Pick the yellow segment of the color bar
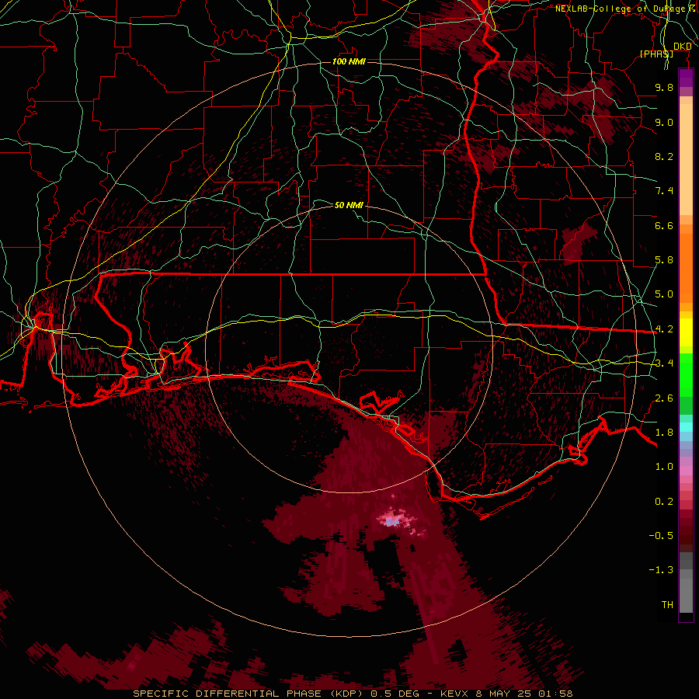699x699 pixels. click(686, 332)
